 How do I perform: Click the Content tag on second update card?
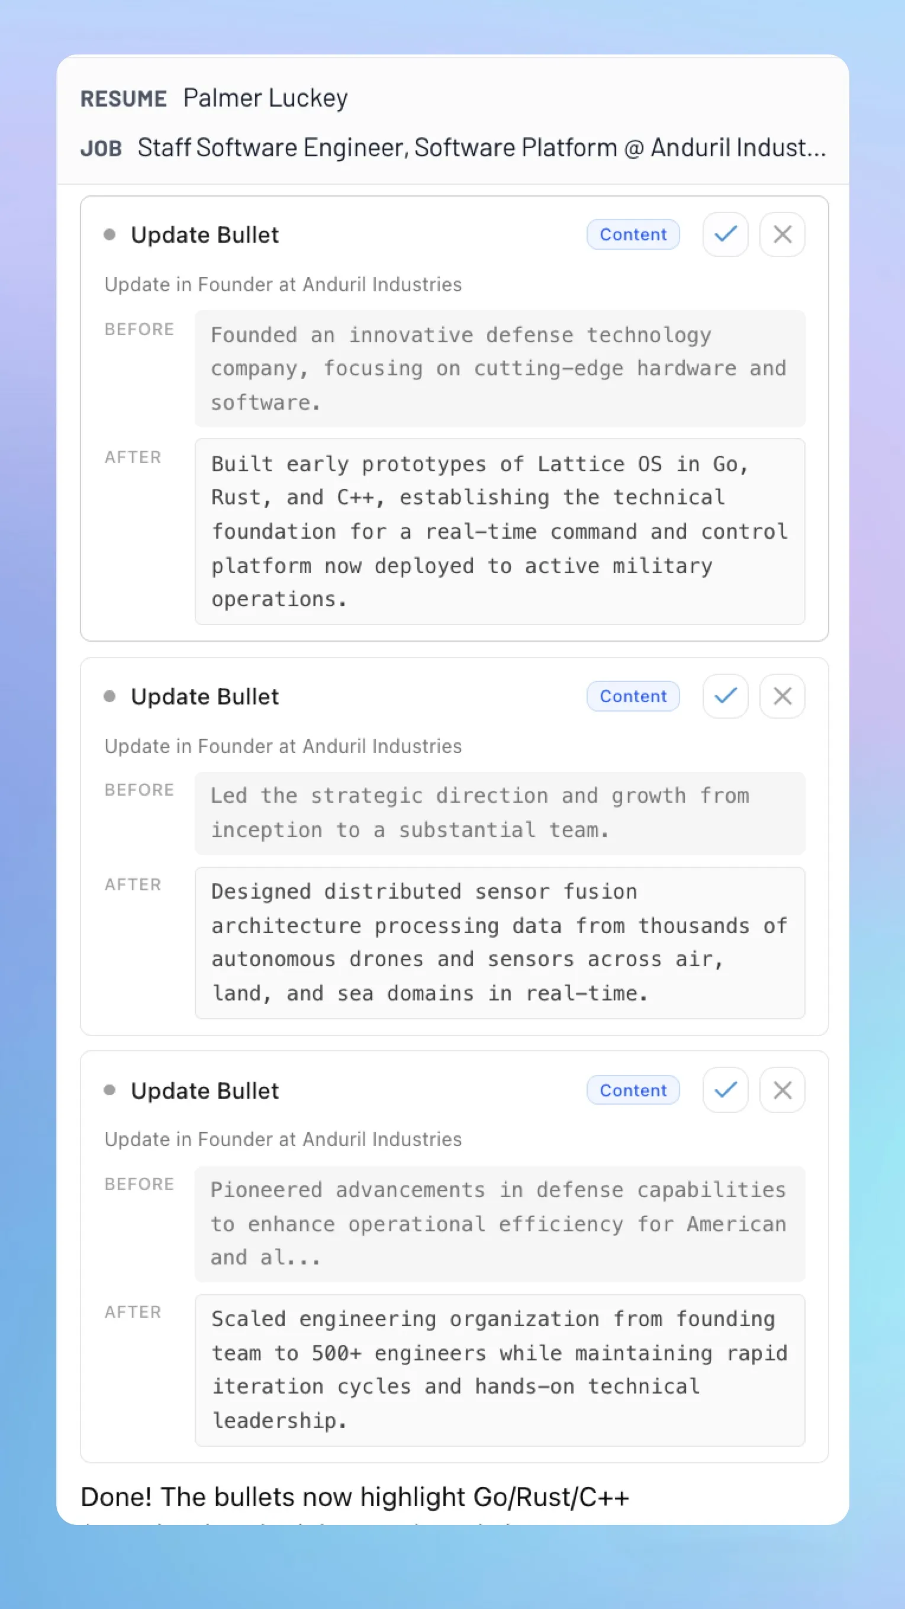[x=633, y=696]
